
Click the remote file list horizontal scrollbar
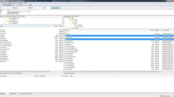113,71
